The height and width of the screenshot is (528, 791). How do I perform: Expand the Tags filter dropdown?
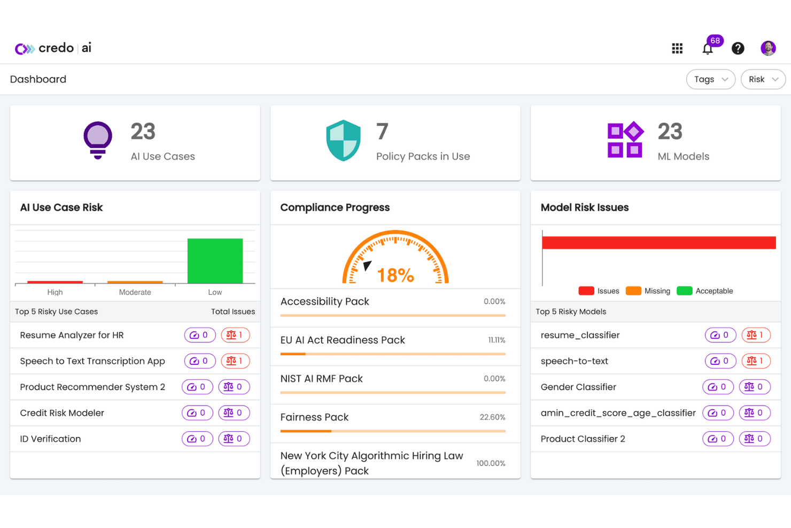point(711,79)
